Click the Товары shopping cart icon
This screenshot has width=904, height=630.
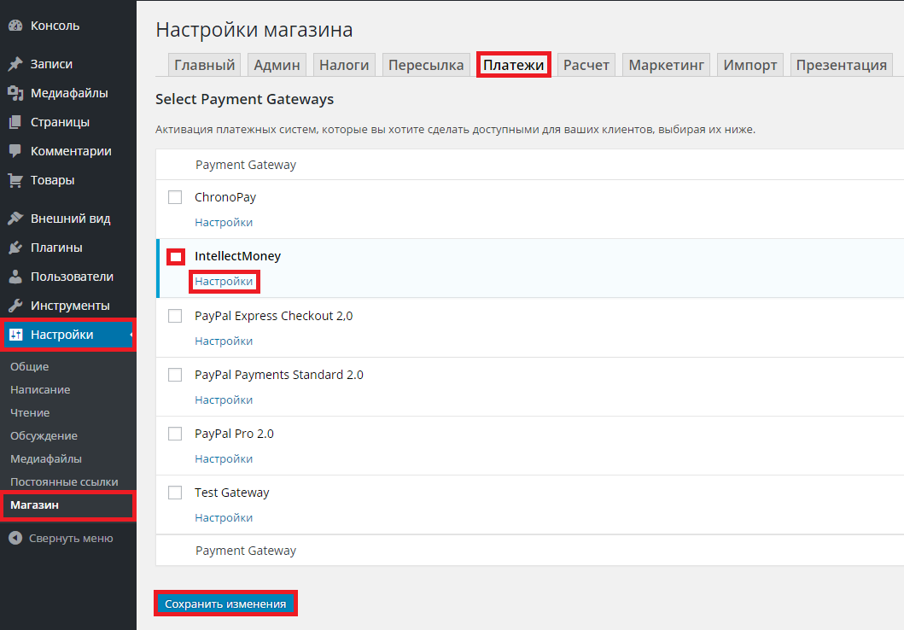[x=15, y=180]
